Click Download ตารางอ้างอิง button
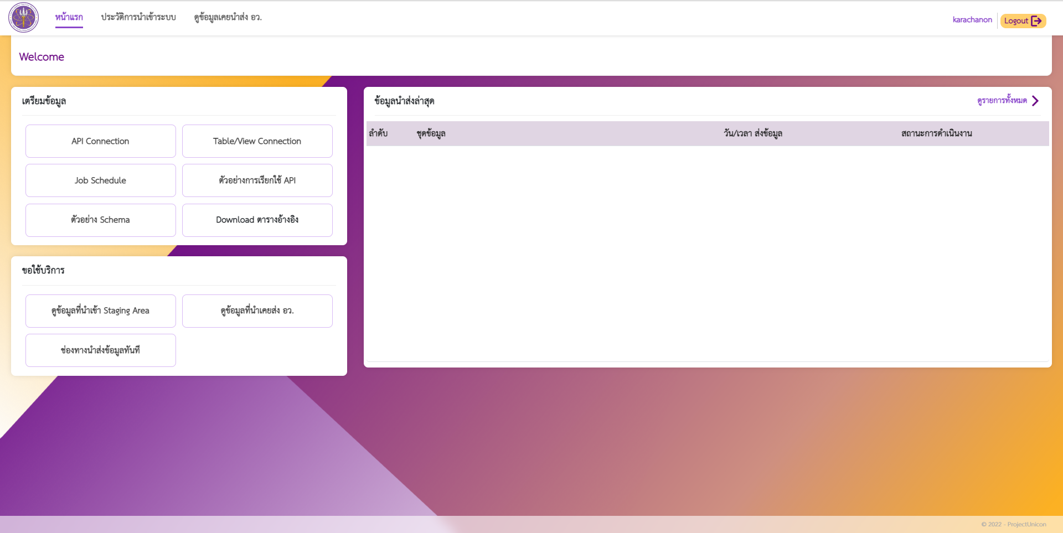The width and height of the screenshot is (1063, 533). (257, 220)
